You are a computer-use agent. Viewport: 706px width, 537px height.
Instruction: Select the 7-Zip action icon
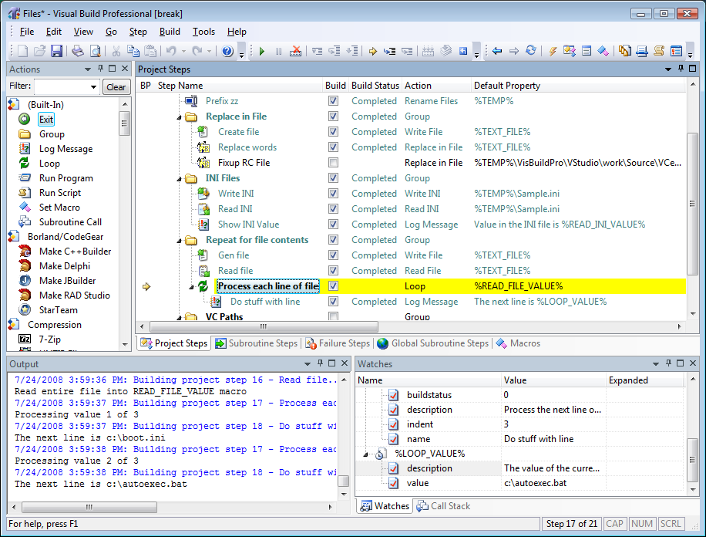[25, 339]
